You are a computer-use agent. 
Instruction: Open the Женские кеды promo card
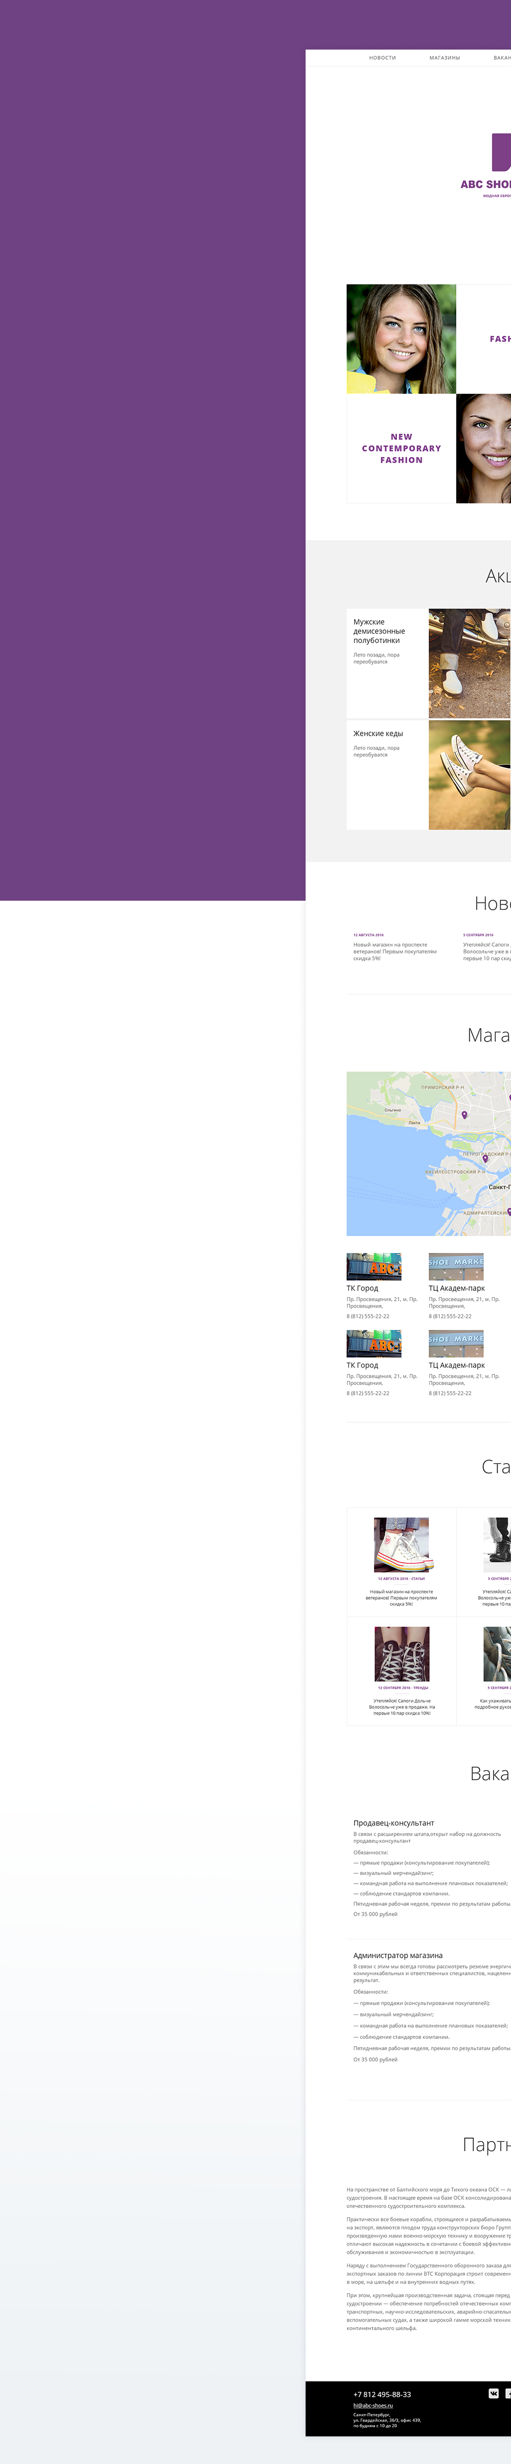[378, 734]
